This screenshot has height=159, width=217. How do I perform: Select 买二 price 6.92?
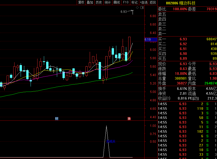click(183, 44)
